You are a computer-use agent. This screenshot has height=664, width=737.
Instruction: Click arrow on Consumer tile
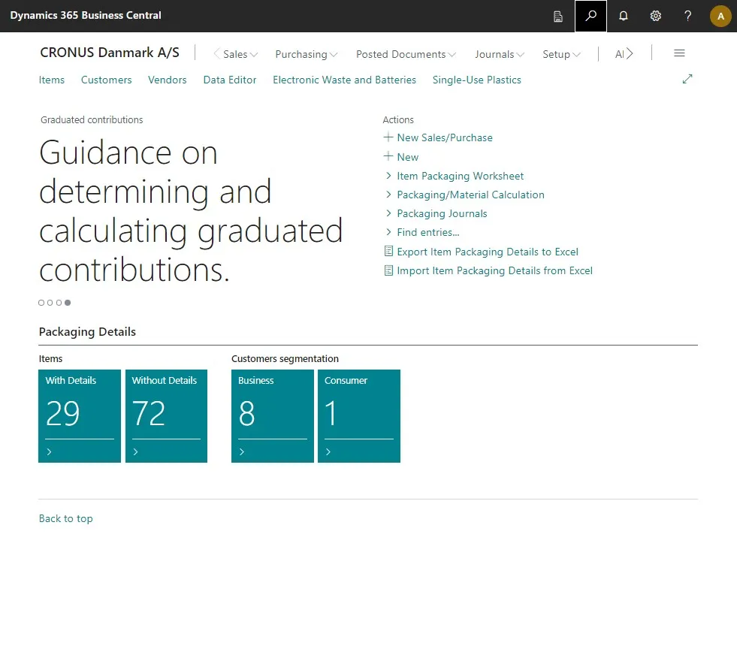click(328, 451)
